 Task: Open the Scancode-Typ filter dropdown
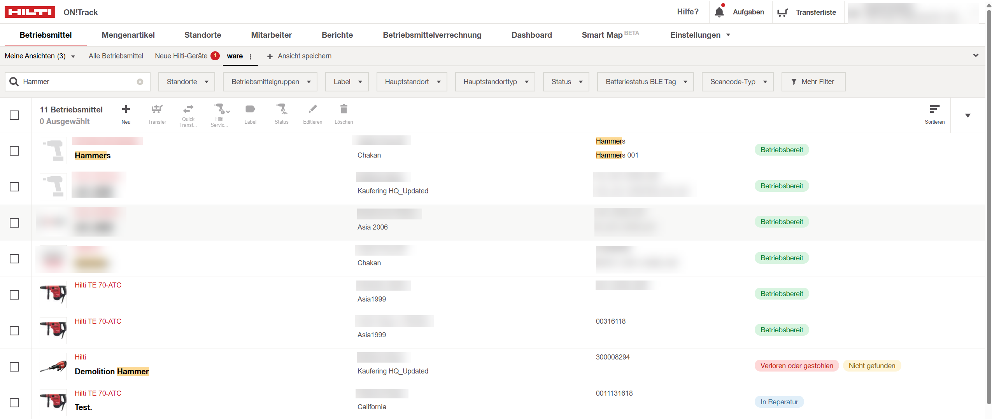tap(738, 82)
